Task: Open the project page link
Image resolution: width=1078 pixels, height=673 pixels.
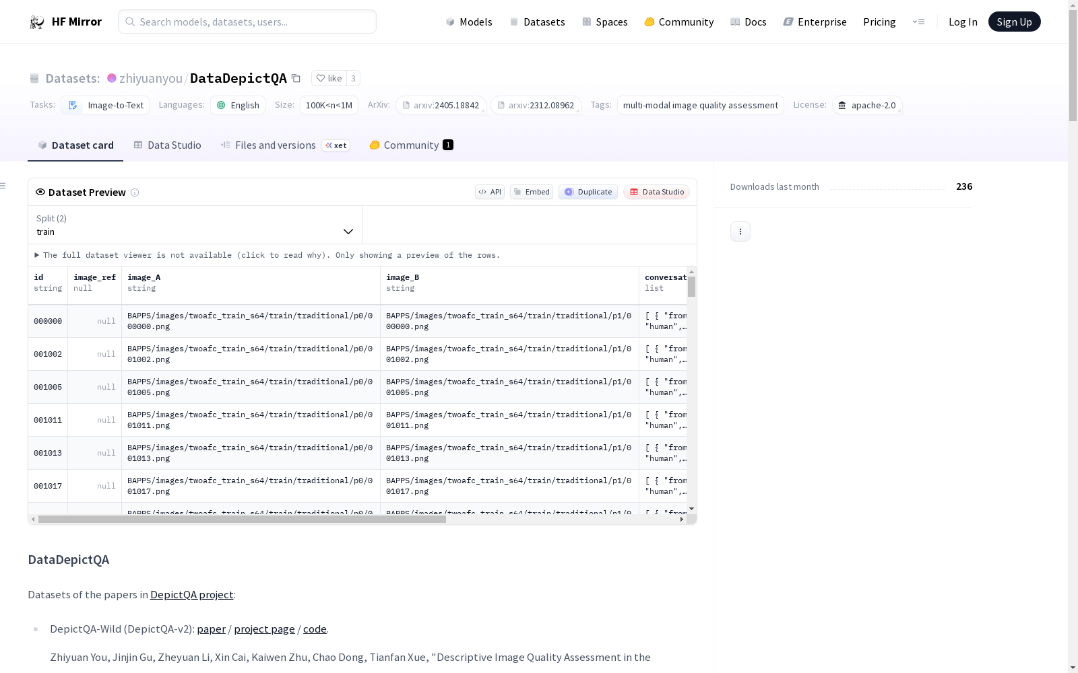Action: pyautogui.click(x=264, y=629)
